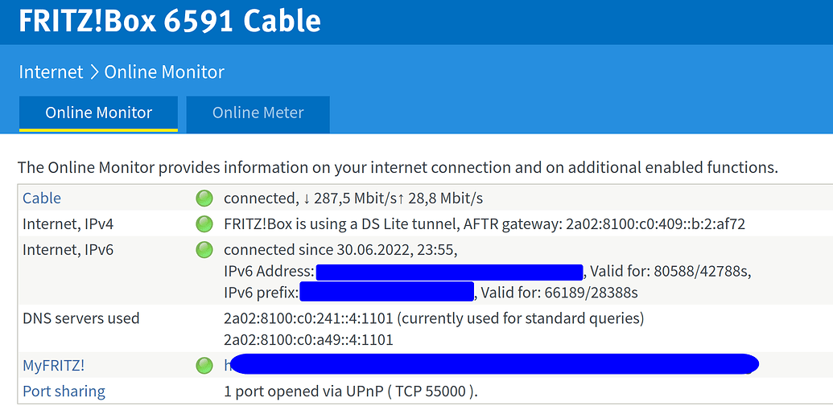The image size is (833, 418).
Task: Open the MyFRITZ! link
Action: pyautogui.click(x=53, y=366)
